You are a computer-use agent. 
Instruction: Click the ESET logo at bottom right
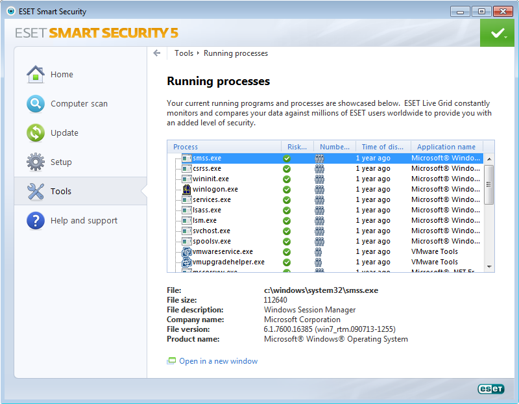[x=491, y=389]
